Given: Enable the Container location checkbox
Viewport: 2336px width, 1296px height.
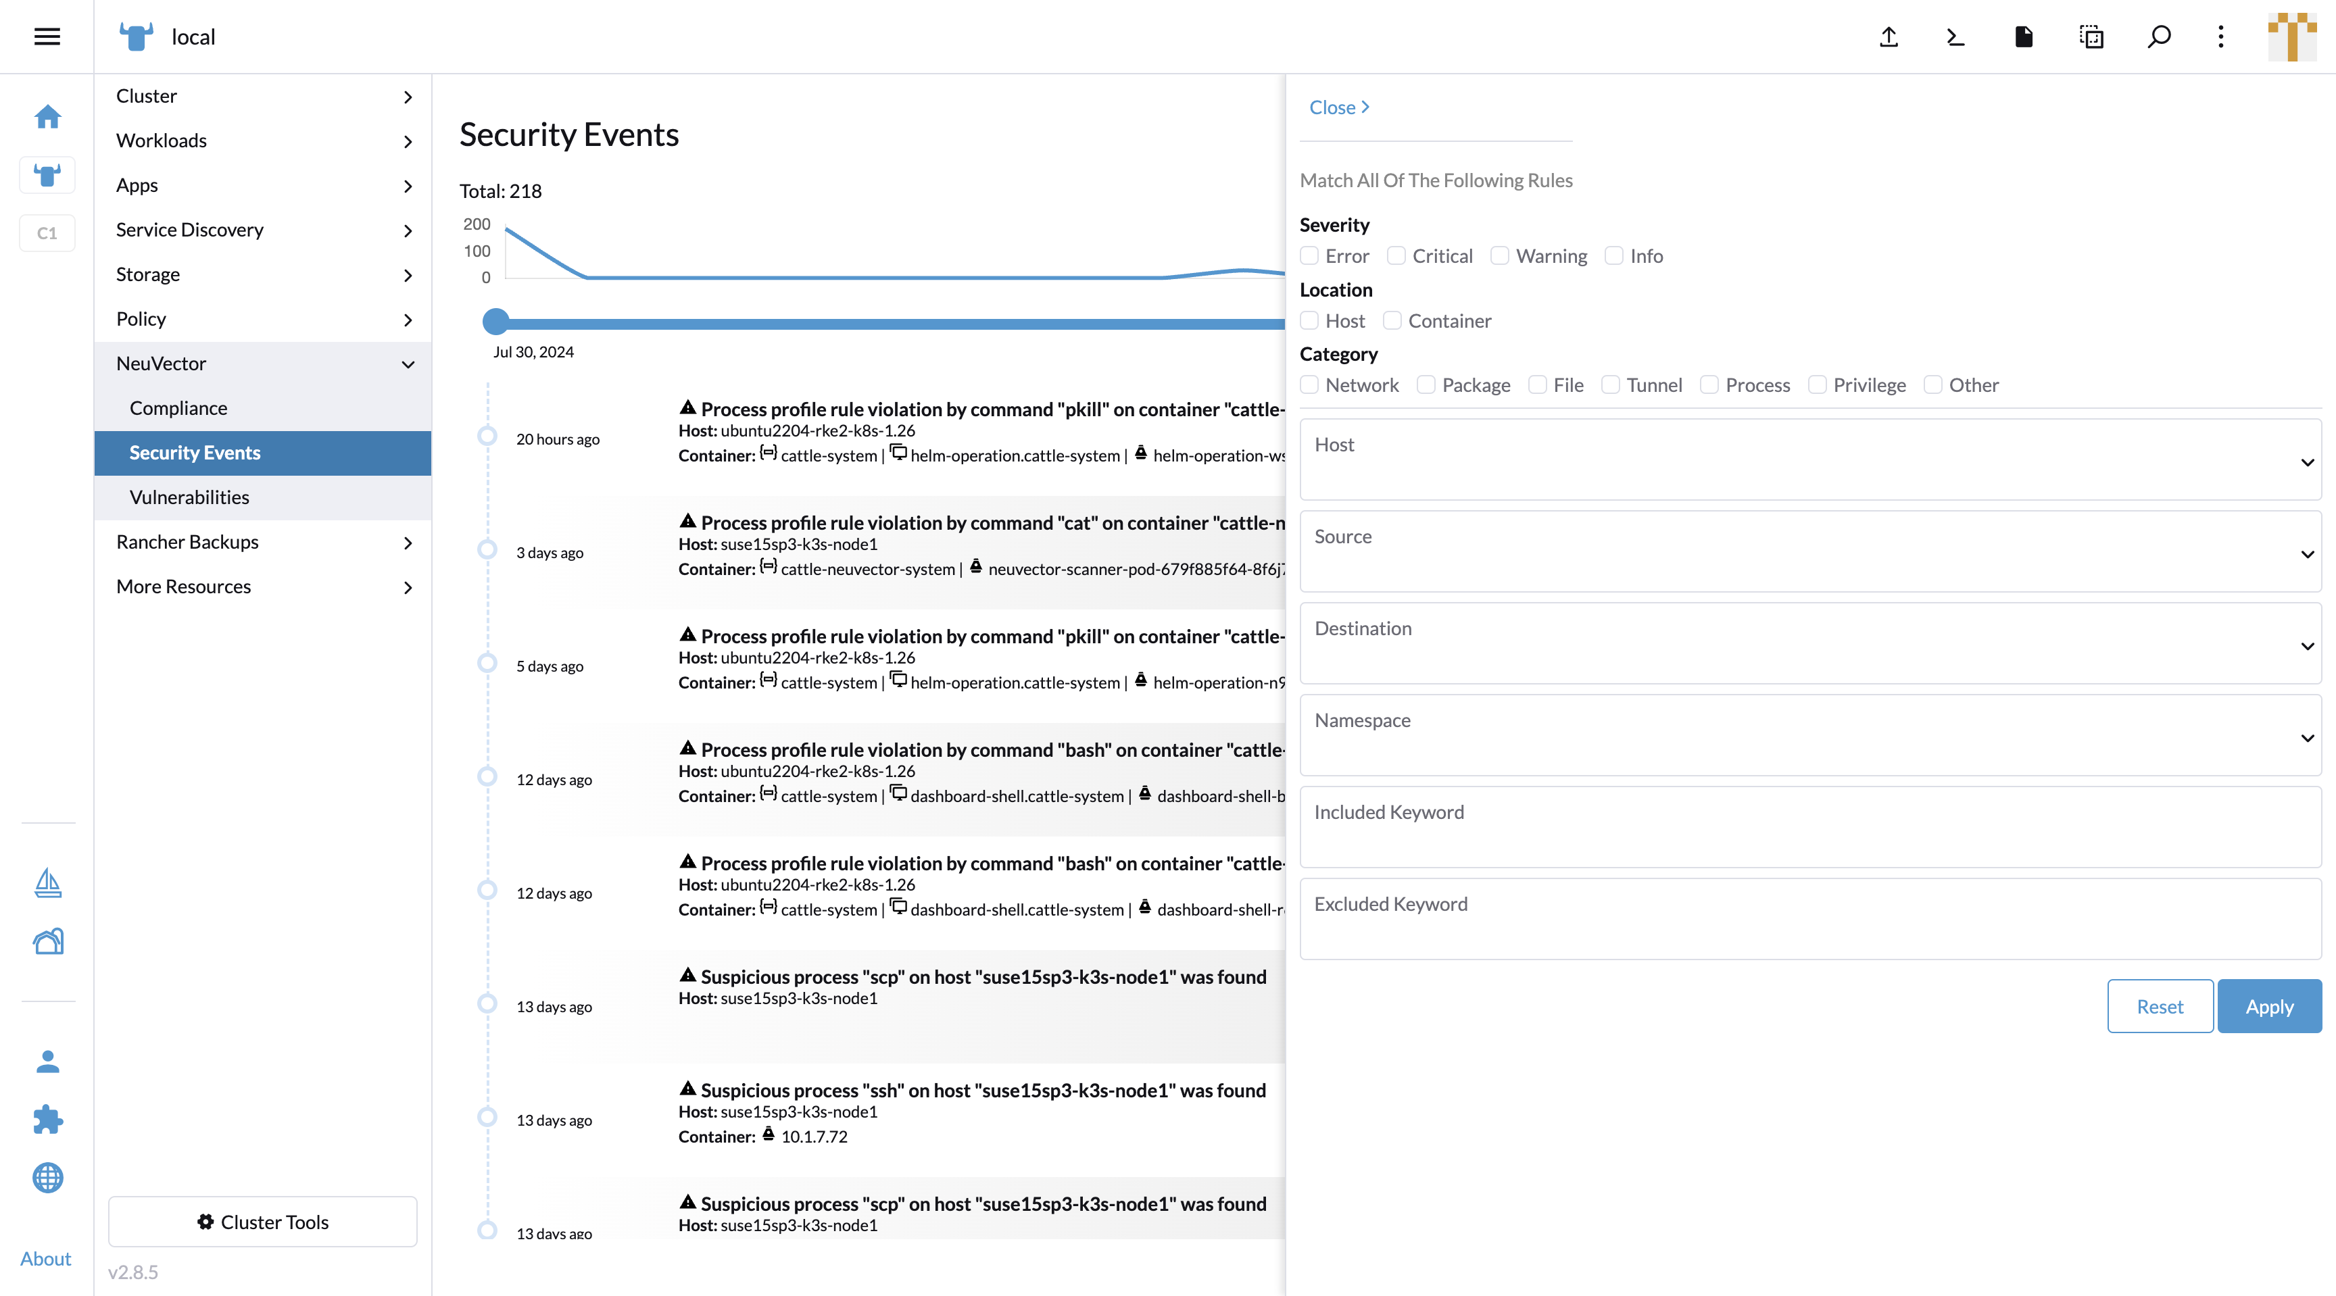Looking at the screenshot, I should tap(1391, 319).
